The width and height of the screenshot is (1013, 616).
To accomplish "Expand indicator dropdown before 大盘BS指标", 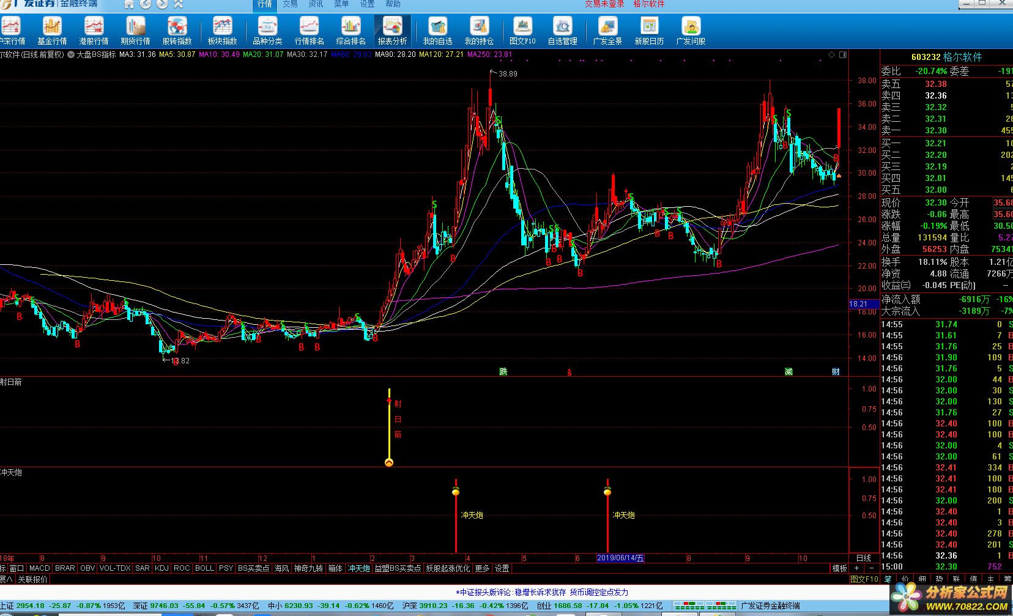I will [71, 54].
